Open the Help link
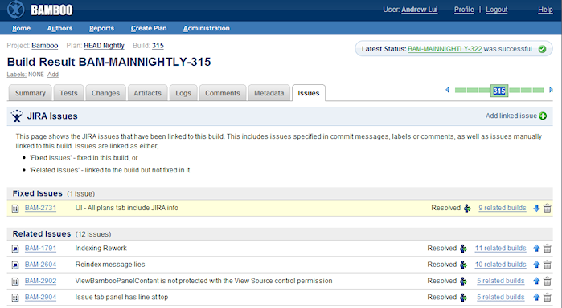This screenshot has height=308, width=562. coord(545,10)
